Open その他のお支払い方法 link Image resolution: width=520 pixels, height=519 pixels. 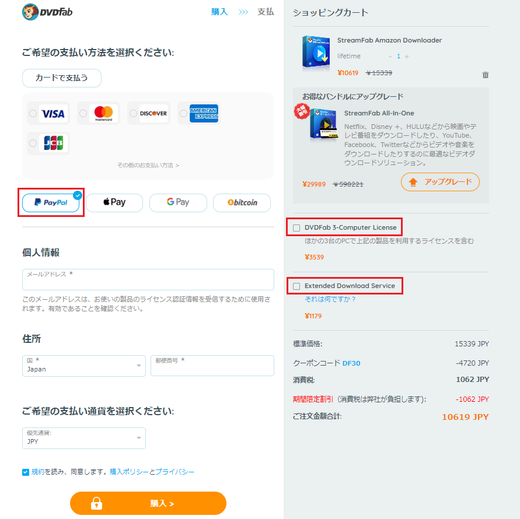(148, 165)
